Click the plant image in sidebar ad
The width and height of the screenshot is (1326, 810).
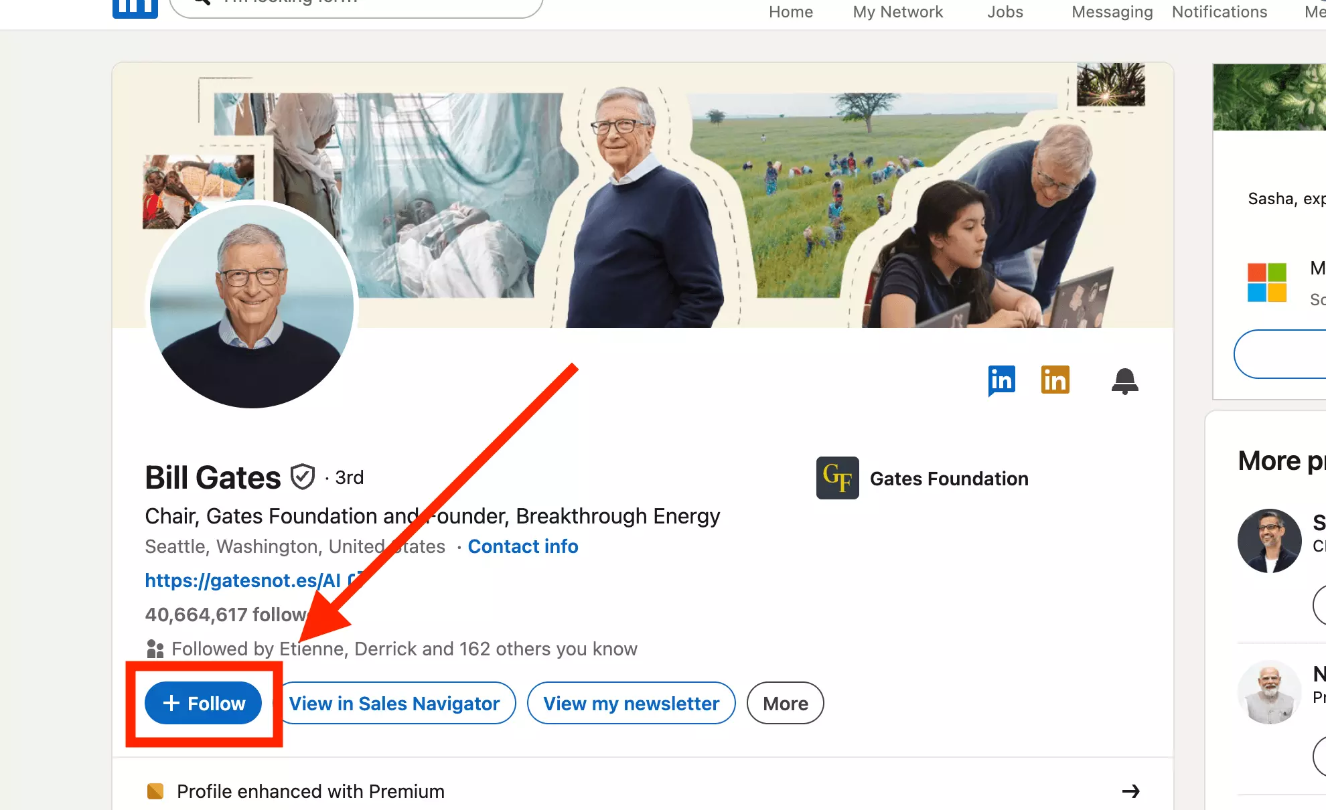pyautogui.click(x=1270, y=97)
